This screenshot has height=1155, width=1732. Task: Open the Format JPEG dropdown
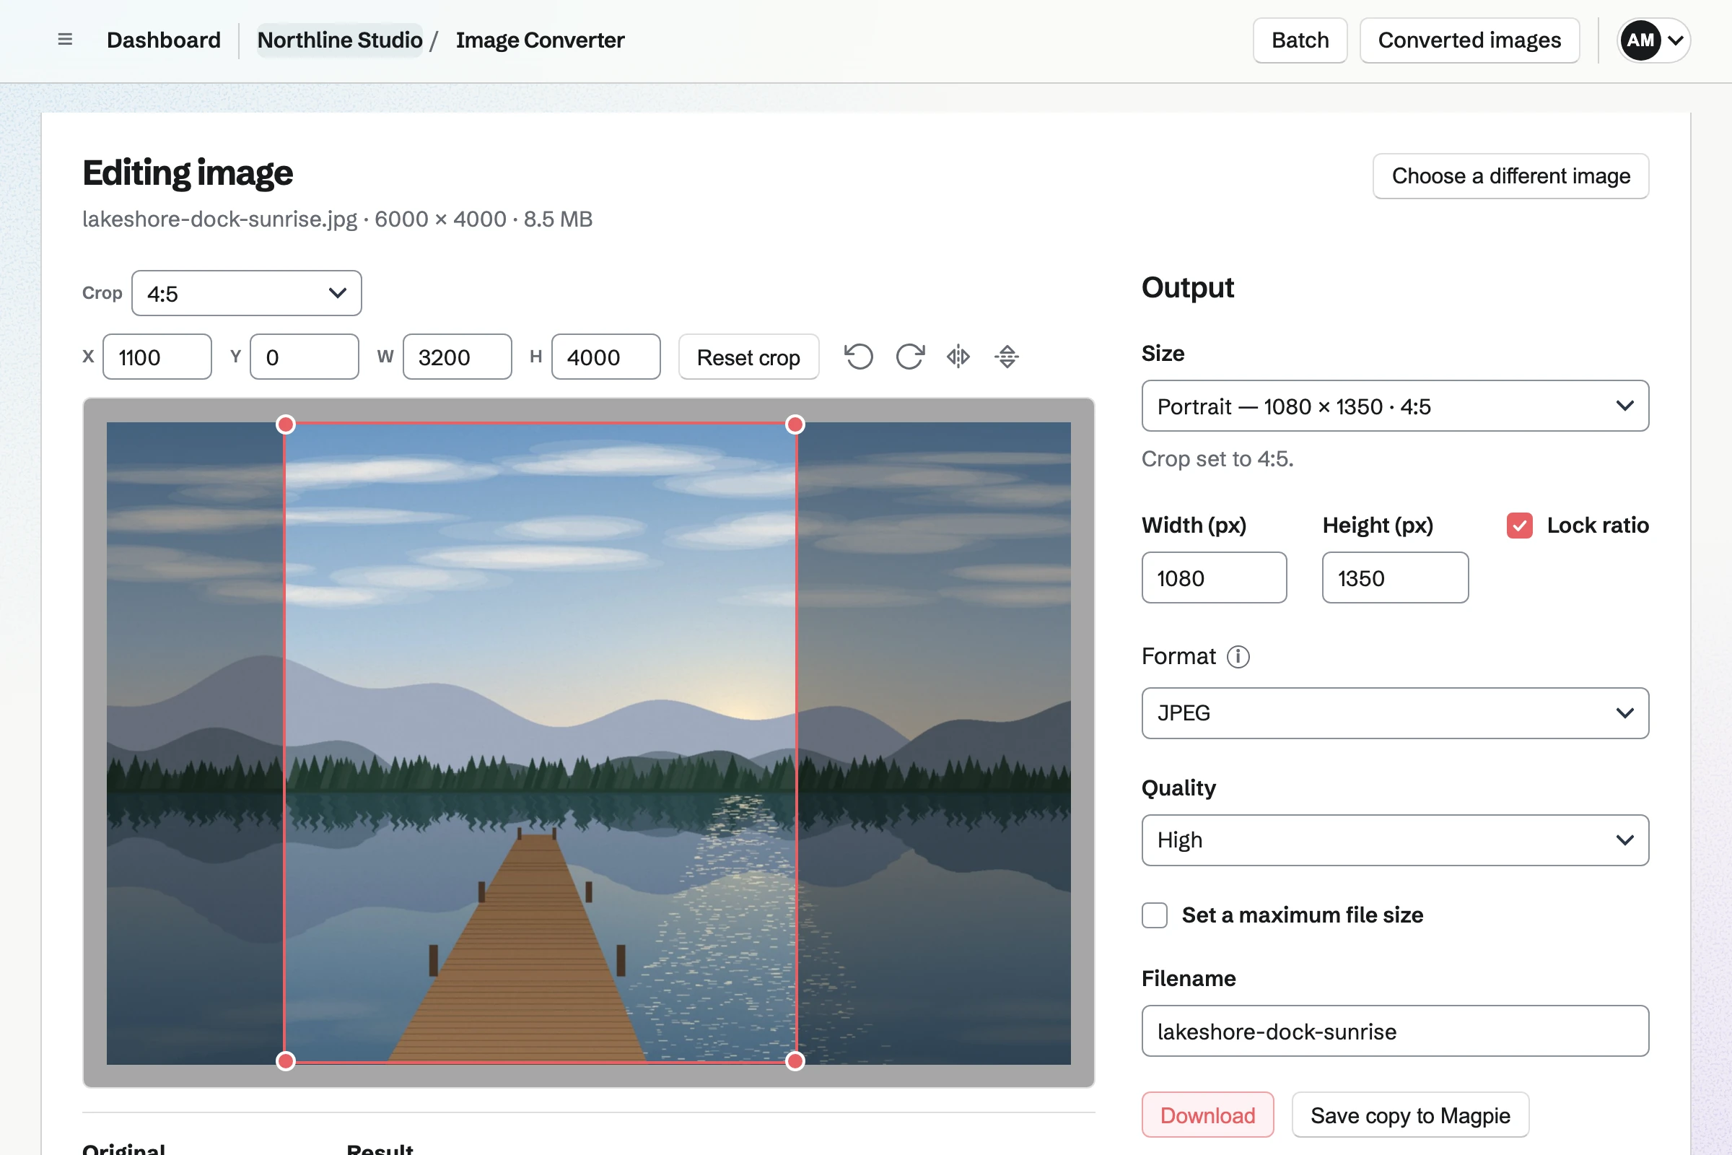(1395, 713)
